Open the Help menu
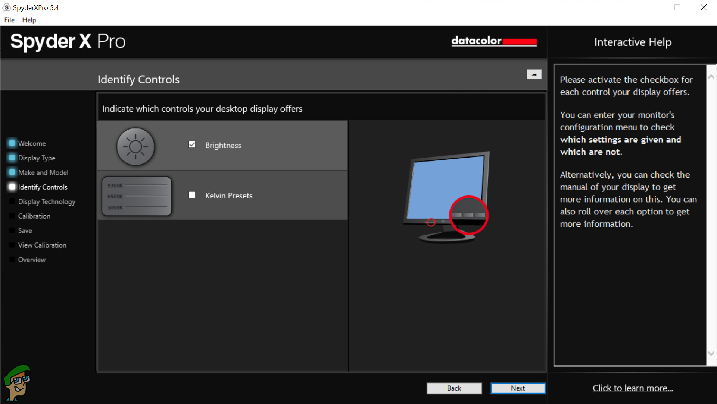 (x=29, y=20)
